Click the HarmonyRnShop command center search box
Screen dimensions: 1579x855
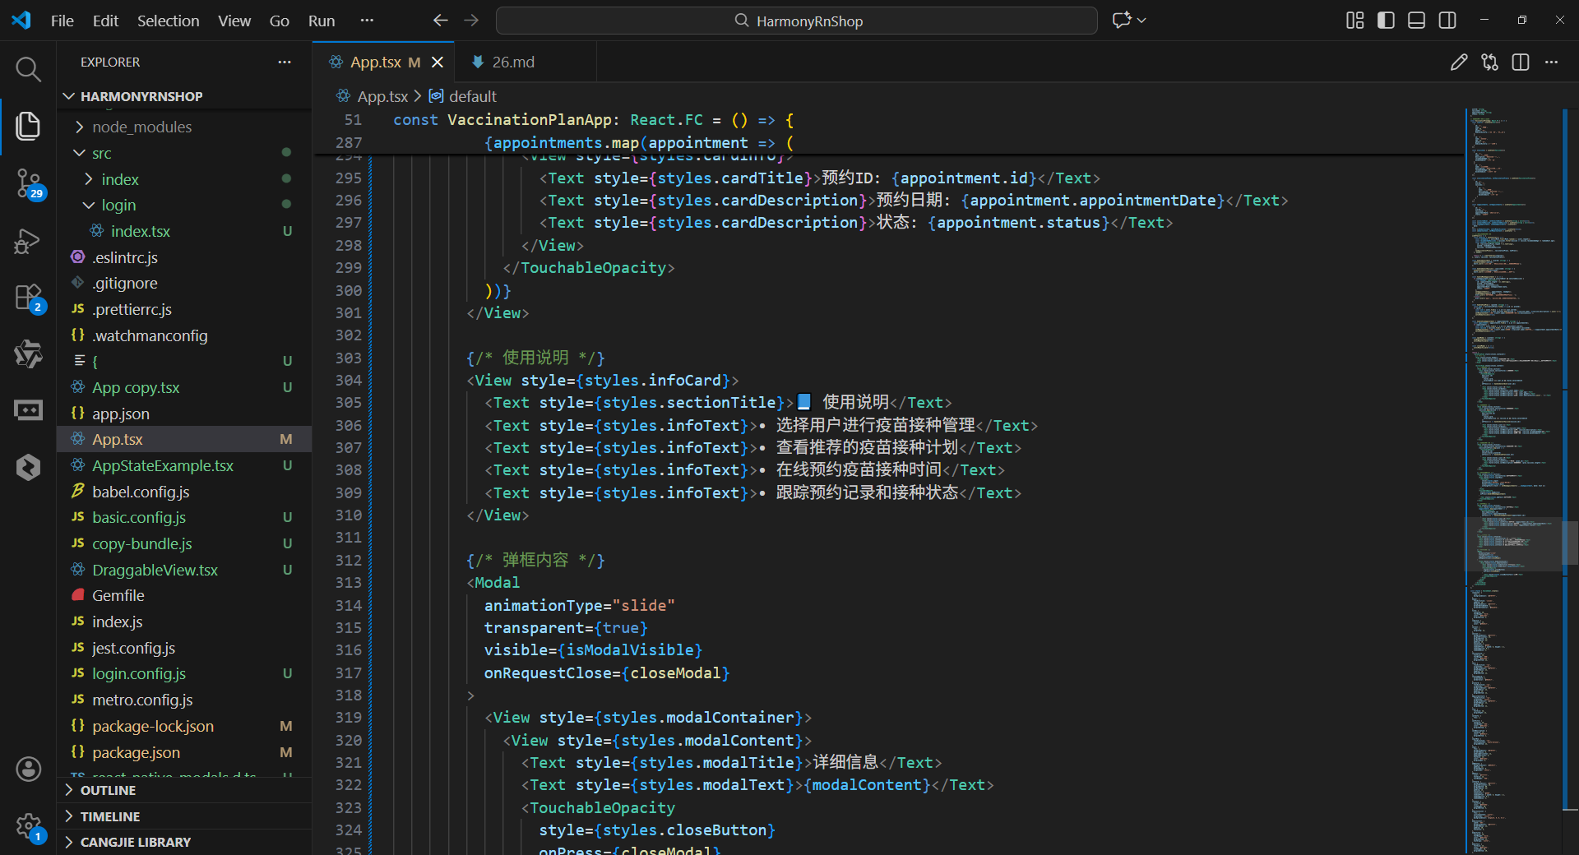(796, 21)
